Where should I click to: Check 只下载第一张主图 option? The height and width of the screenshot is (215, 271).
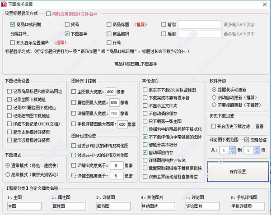(145, 121)
